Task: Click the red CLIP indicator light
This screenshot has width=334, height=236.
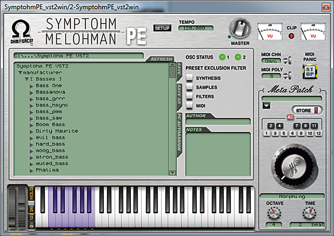Action: point(291,36)
